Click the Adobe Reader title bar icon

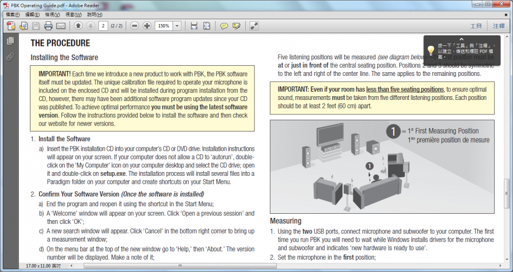point(6,5)
